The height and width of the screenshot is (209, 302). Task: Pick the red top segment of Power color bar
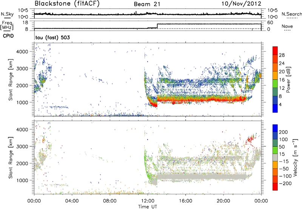pos(275,51)
